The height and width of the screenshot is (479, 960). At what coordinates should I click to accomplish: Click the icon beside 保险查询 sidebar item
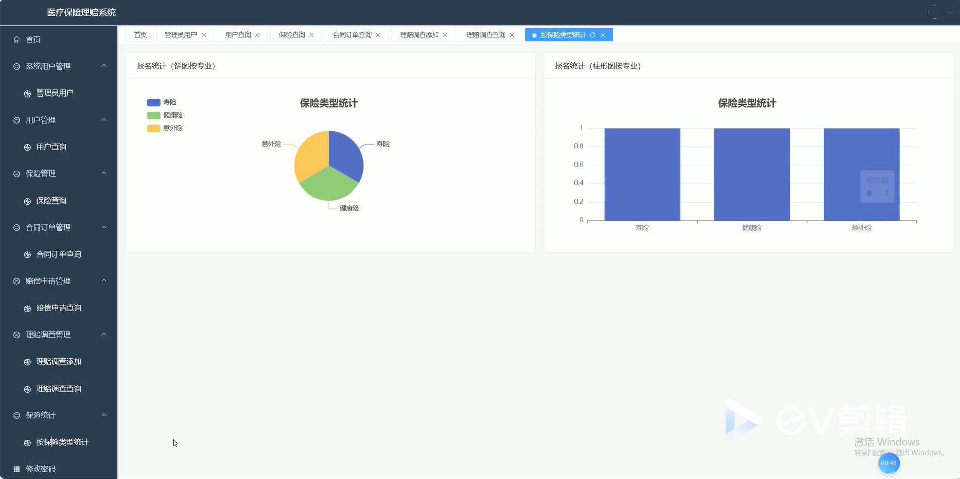pyautogui.click(x=27, y=201)
